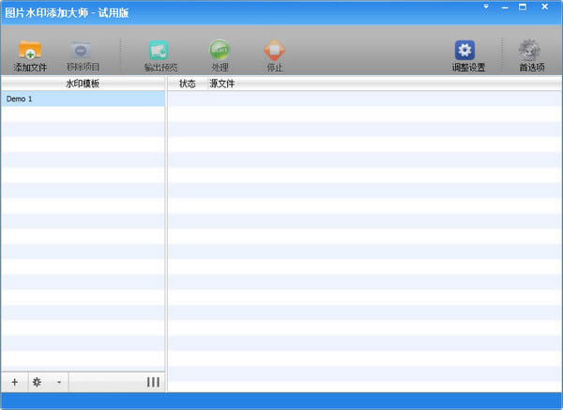Add a new watermark template with plus
563x410 pixels.
pyautogui.click(x=14, y=382)
